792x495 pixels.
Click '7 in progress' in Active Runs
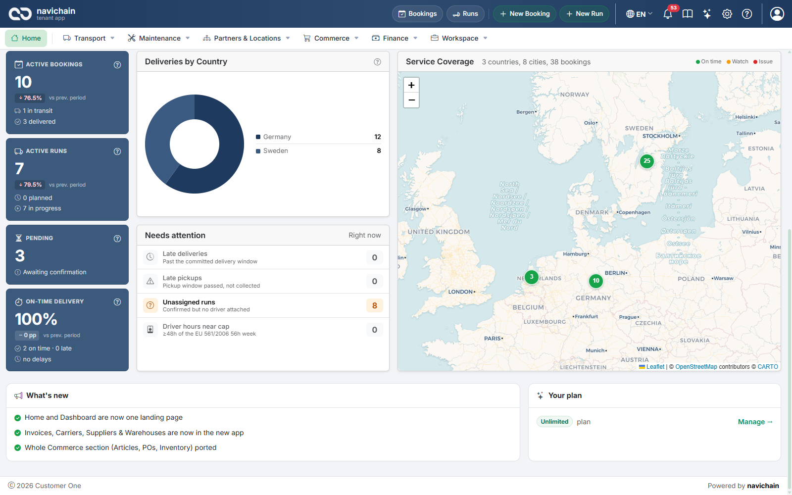pos(42,208)
